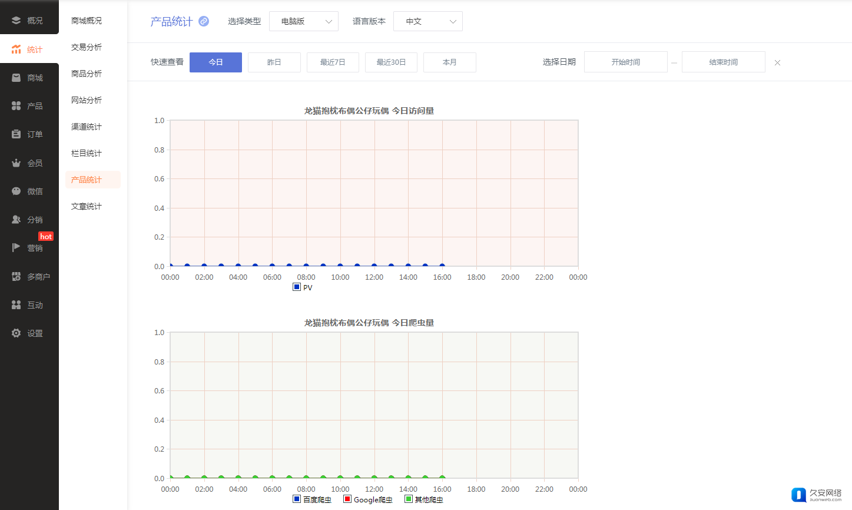Toggle the 百度爬虫 legend series

pos(312,499)
